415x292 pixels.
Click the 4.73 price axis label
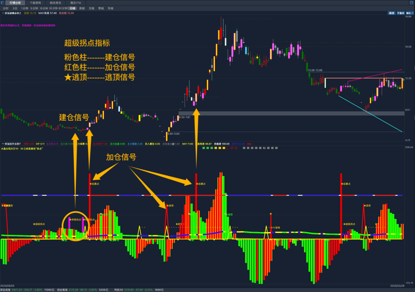(408, 140)
